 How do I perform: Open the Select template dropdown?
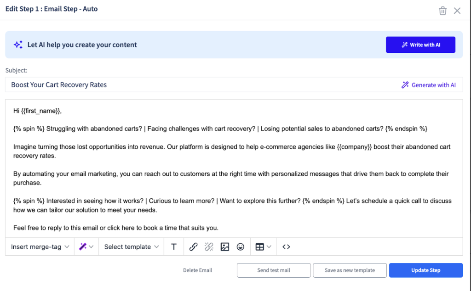131,246
